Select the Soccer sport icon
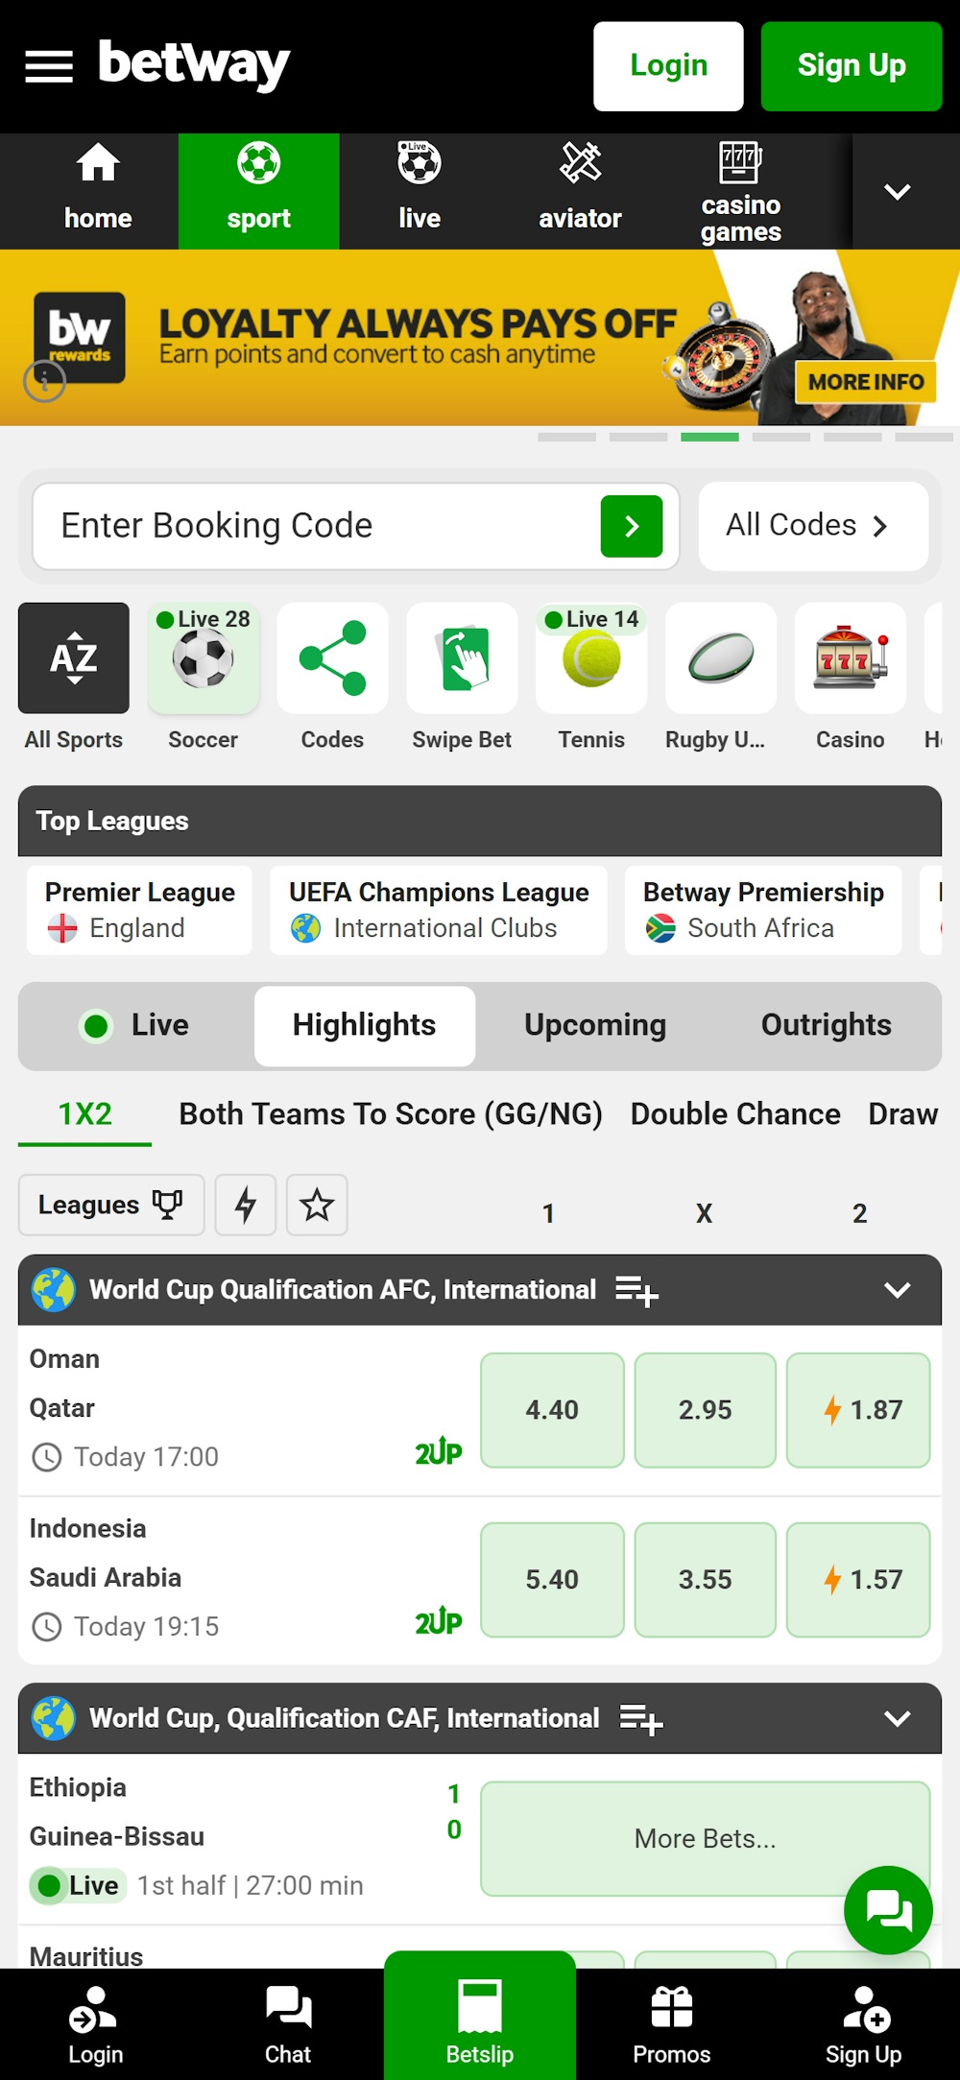This screenshot has width=960, height=2080. 203,658
